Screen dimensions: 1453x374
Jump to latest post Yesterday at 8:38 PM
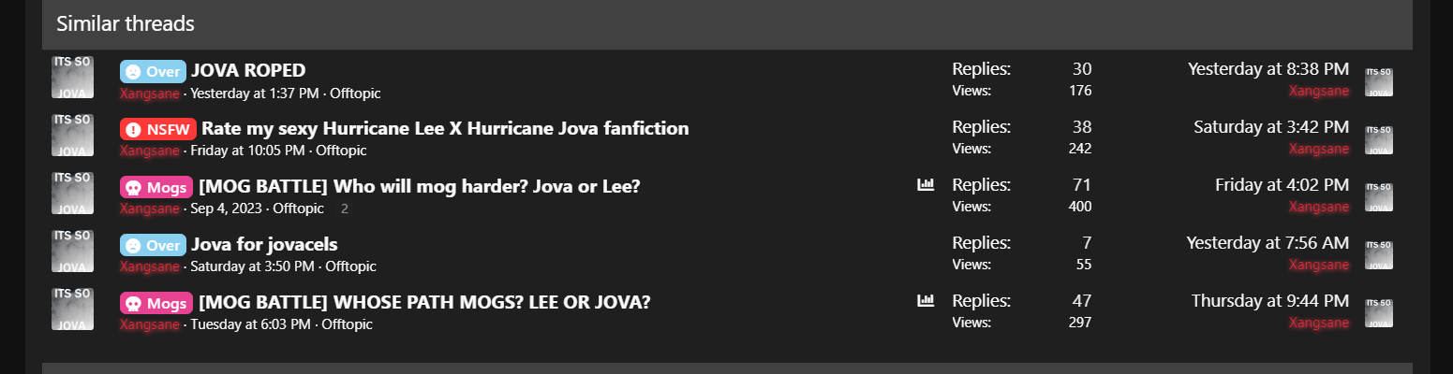click(1268, 69)
